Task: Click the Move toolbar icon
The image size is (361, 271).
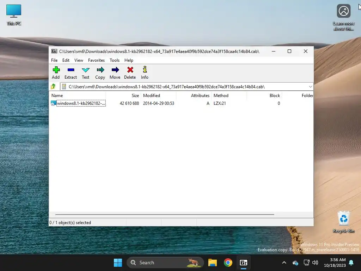Action: tap(115, 70)
